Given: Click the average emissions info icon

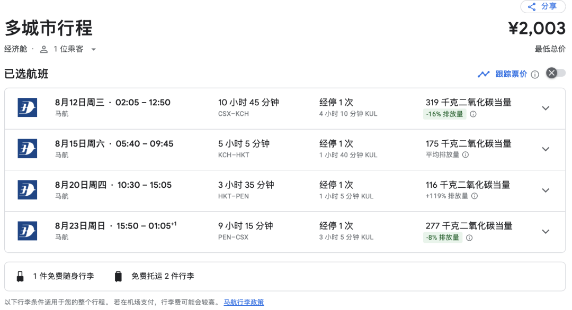Looking at the screenshot, I should click(466, 155).
